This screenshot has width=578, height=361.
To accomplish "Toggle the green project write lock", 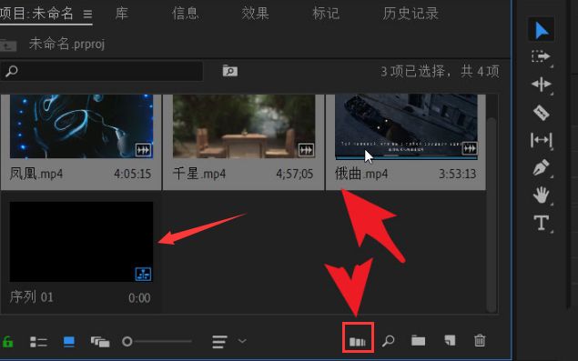I will pos(8,342).
